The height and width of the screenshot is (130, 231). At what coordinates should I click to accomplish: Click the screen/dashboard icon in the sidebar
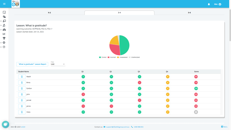[x=4, y=12]
